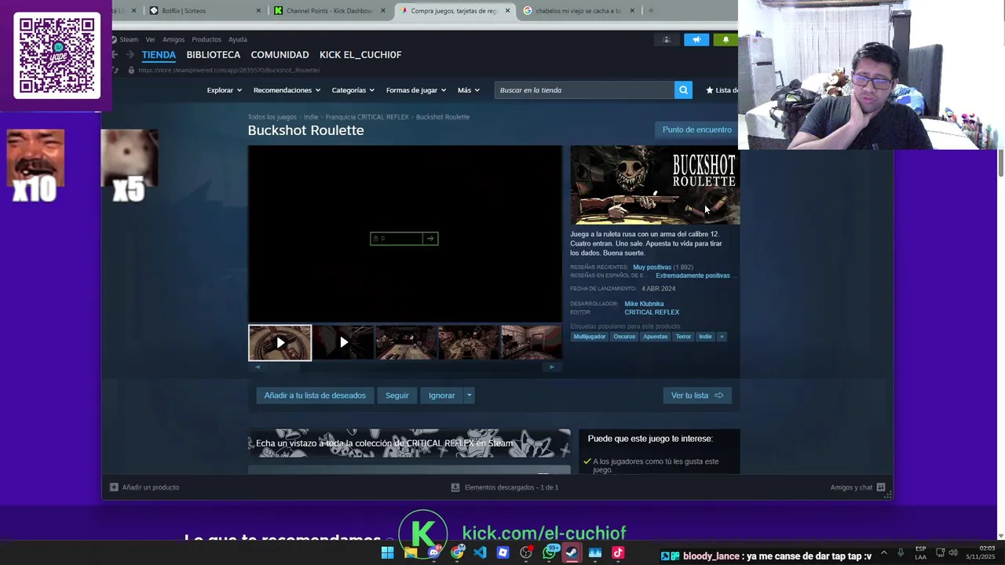The height and width of the screenshot is (565, 1005).
Task: Open Visual Studio Code from taskbar
Action: [480, 552]
